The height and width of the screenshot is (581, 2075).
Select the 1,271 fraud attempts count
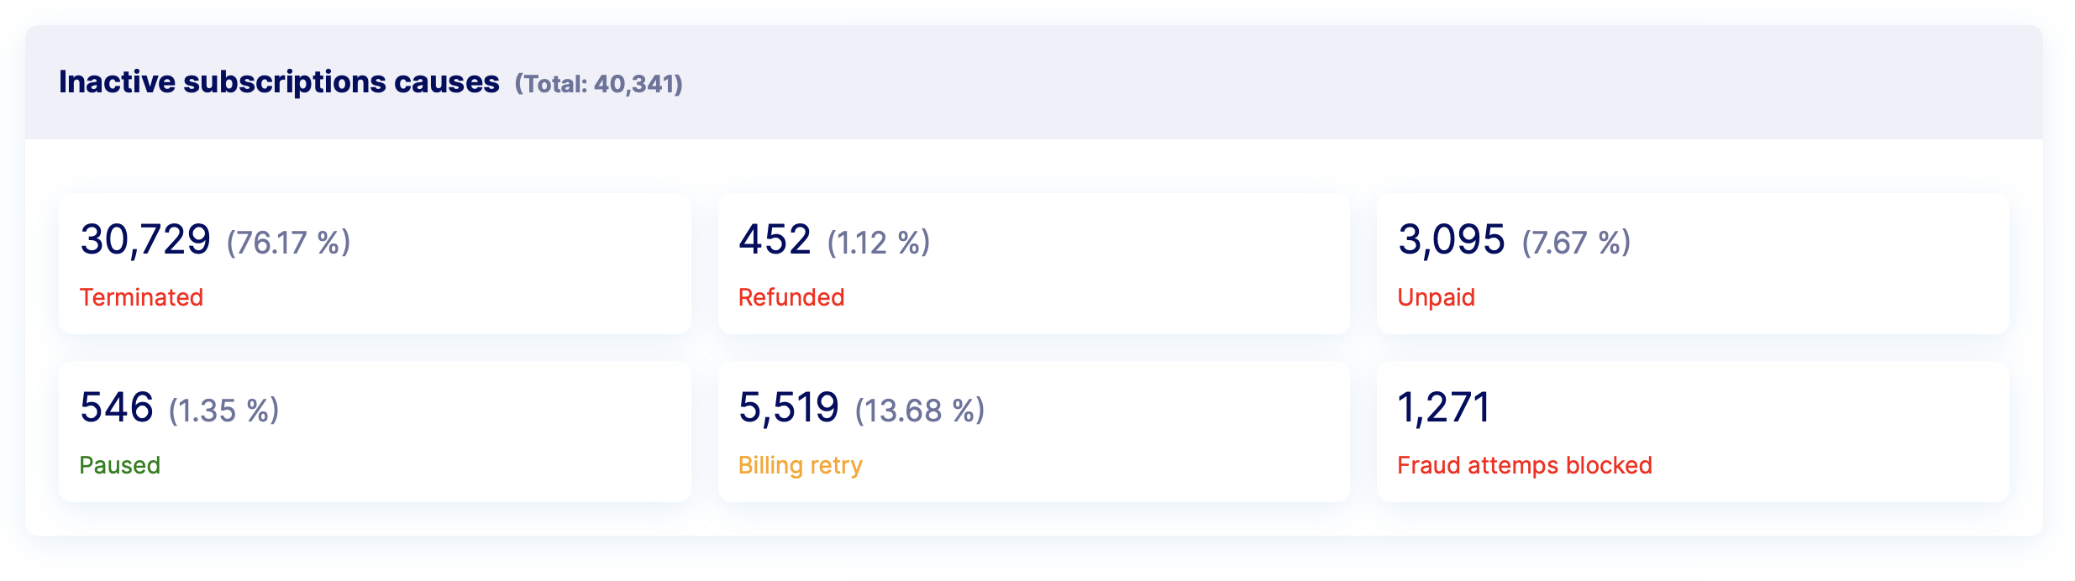1443,408
